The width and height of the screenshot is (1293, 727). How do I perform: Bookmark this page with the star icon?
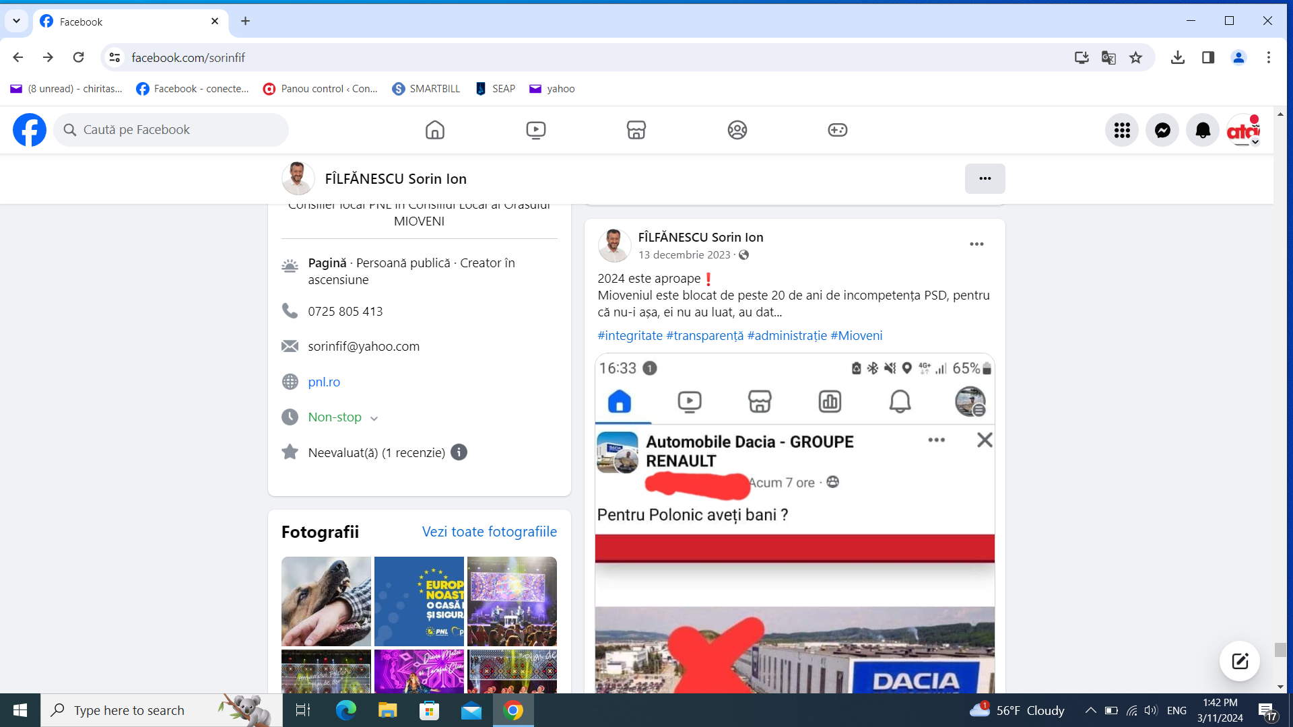point(1136,57)
